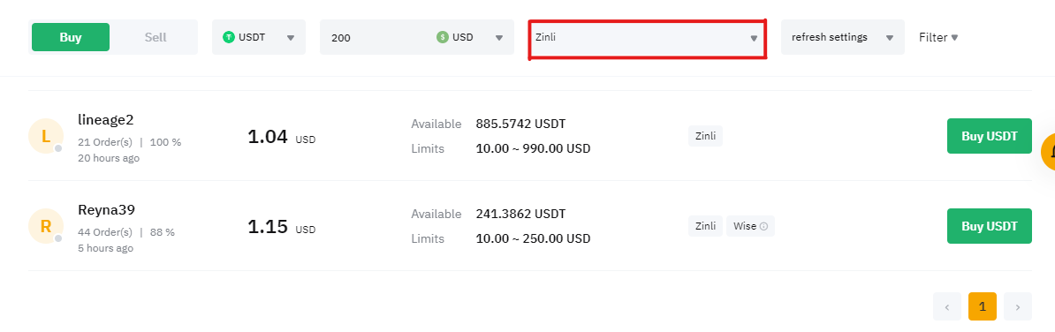
Task: Expand the USDT coin dropdown
Action: coord(259,37)
